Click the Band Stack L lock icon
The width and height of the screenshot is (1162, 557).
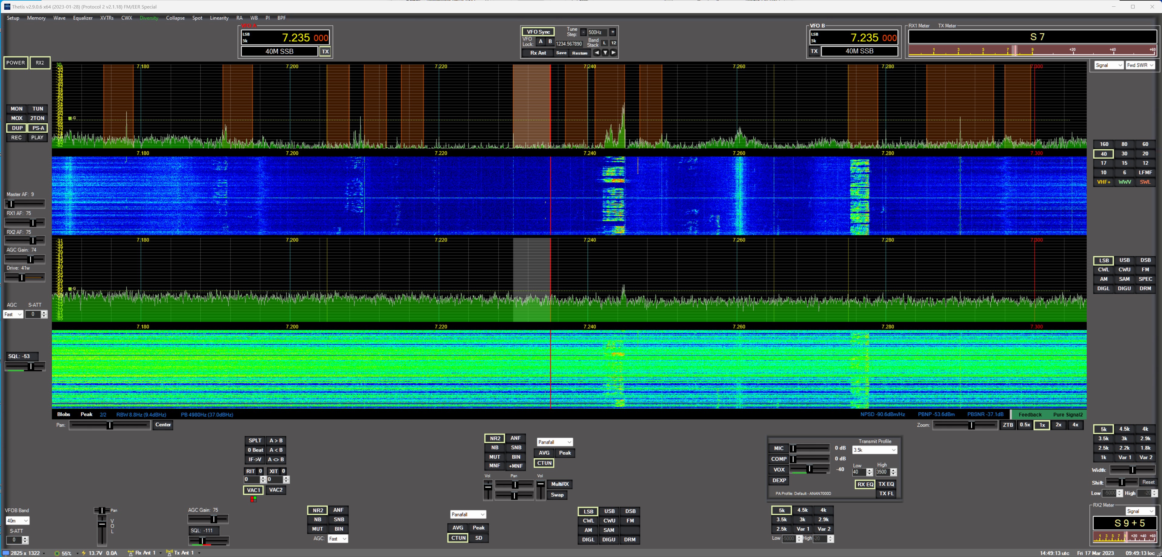(604, 43)
